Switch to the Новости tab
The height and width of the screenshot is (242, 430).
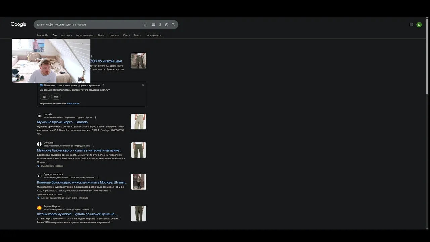(x=114, y=35)
